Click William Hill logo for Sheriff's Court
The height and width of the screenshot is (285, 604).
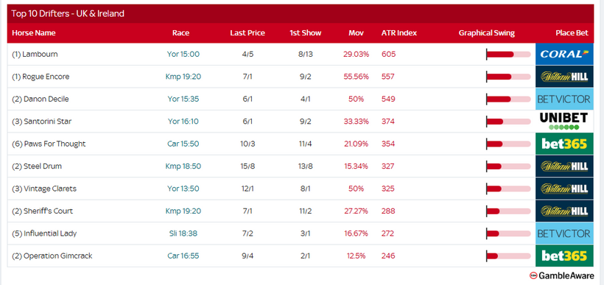564,211
